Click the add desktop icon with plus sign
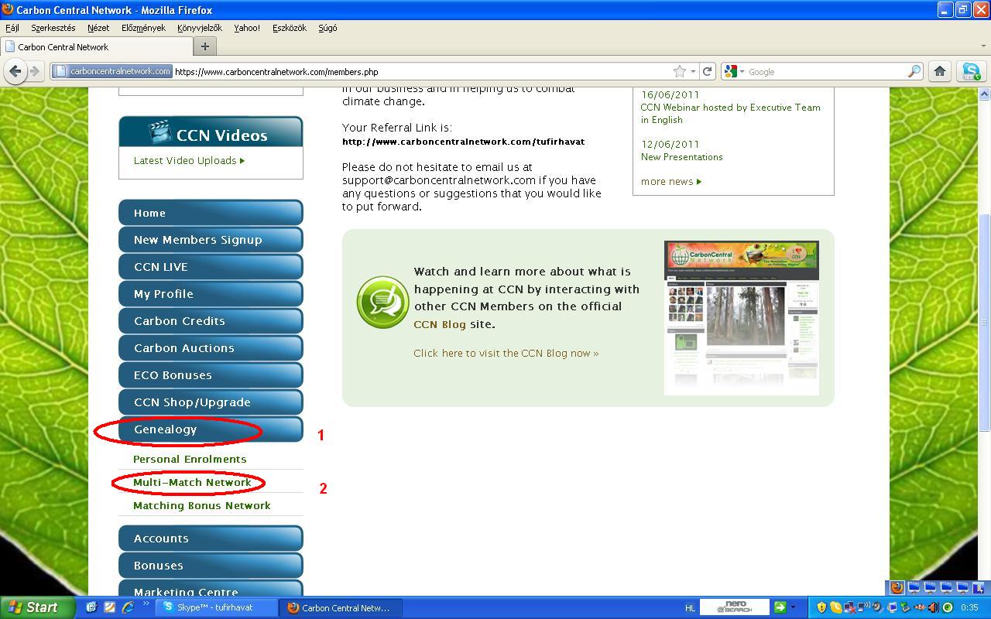991x619 pixels. 979,588
